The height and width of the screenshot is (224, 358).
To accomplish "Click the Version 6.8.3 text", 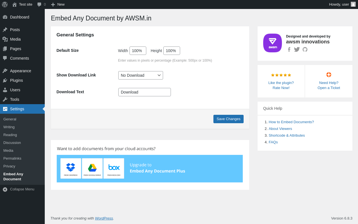I will pos(342,218).
